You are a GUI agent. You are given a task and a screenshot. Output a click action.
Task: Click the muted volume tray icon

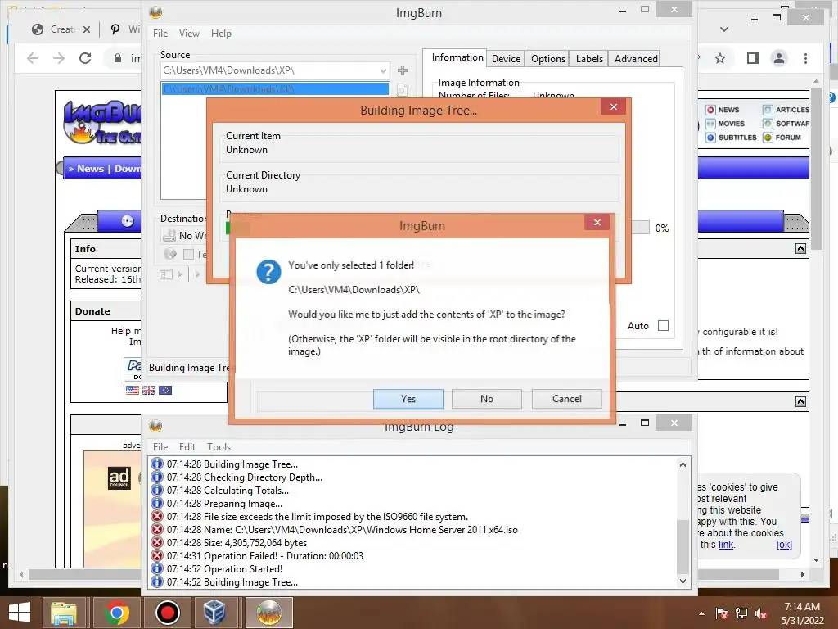pyautogui.click(x=761, y=613)
